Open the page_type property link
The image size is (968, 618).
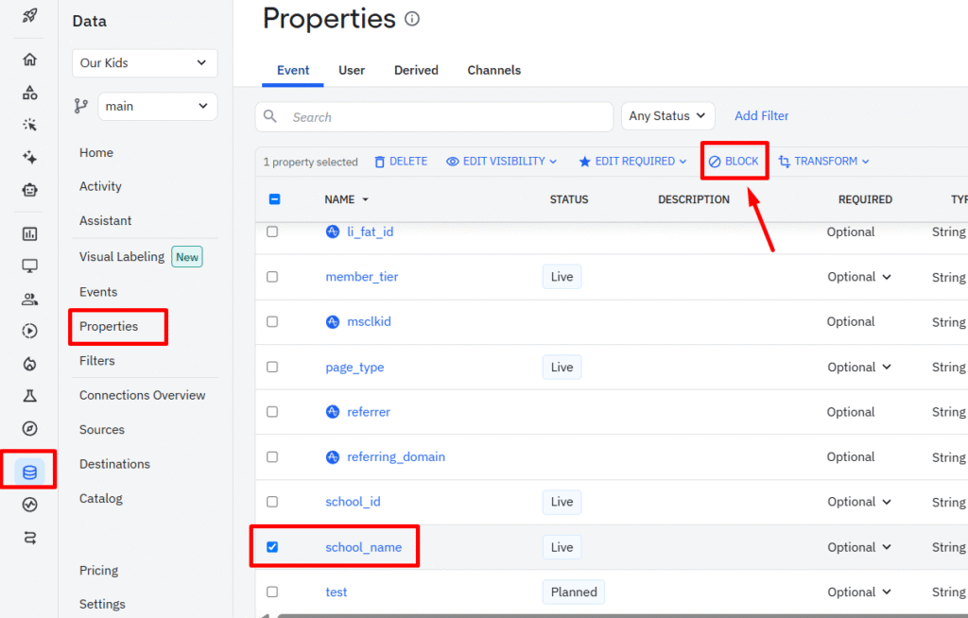[354, 368]
